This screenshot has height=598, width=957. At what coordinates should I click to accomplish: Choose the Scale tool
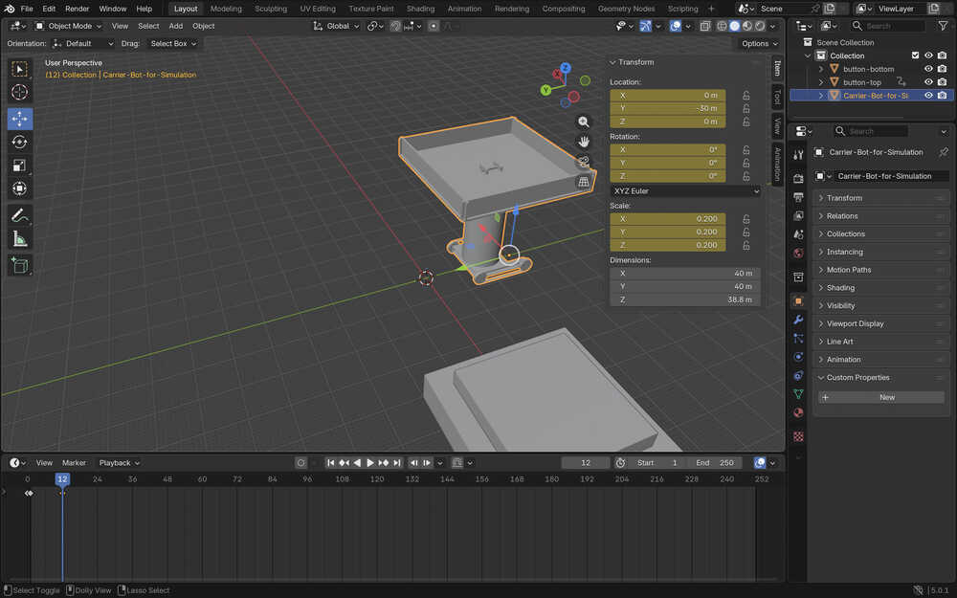click(x=19, y=166)
